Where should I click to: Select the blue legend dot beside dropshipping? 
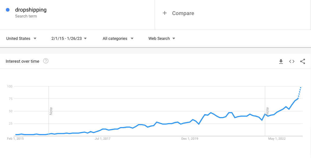(8, 10)
